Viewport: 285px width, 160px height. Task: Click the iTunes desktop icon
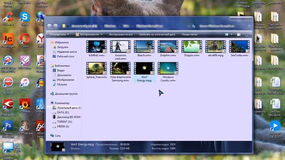click(x=25, y=84)
